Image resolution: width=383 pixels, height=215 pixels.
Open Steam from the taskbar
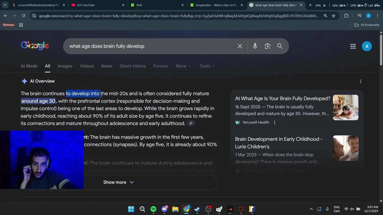click(x=197, y=209)
